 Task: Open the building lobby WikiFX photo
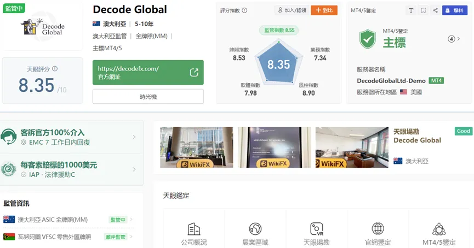click(197, 147)
